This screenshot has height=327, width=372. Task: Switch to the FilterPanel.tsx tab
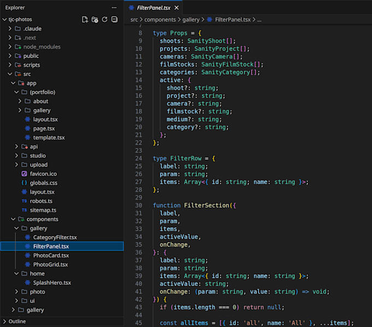[x=154, y=8]
